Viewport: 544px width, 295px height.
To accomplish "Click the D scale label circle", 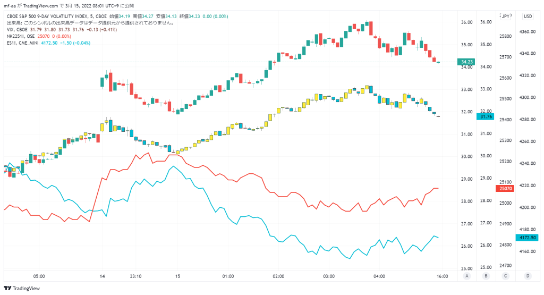I will 528,276.
